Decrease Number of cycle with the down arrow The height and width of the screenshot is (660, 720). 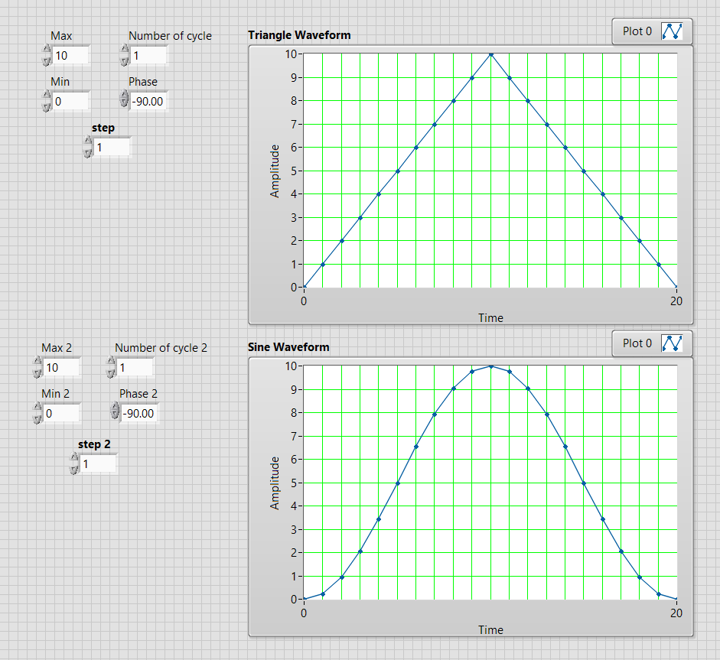tap(125, 60)
